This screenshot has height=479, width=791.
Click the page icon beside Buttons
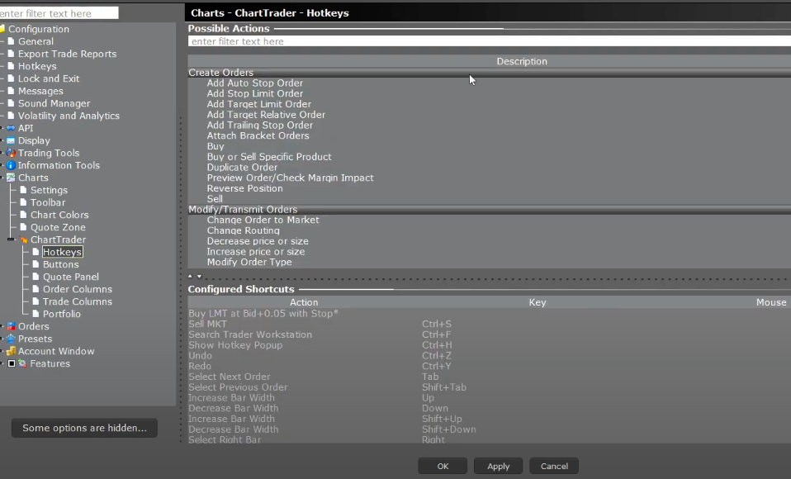pyautogui.click(x=36, y=264)
